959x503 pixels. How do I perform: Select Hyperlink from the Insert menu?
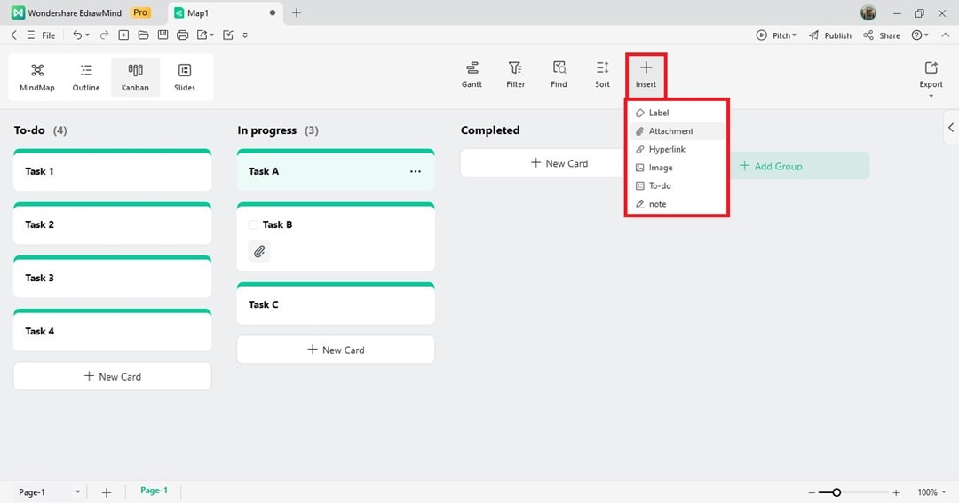[x=666, y=149]
